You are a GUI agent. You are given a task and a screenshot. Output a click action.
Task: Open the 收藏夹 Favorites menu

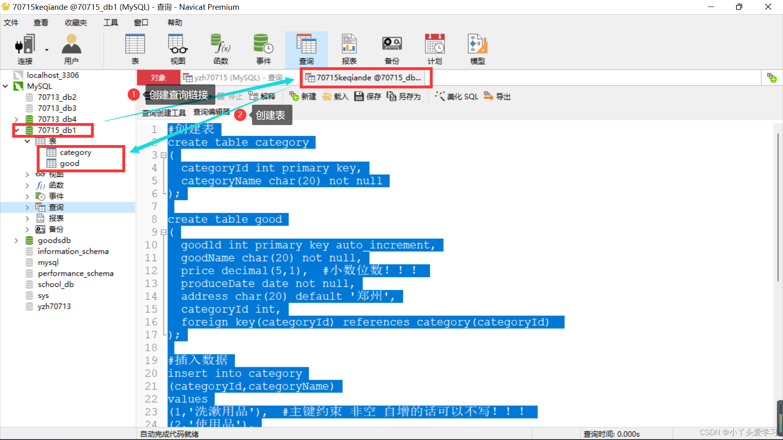click(x=76, y=23)
